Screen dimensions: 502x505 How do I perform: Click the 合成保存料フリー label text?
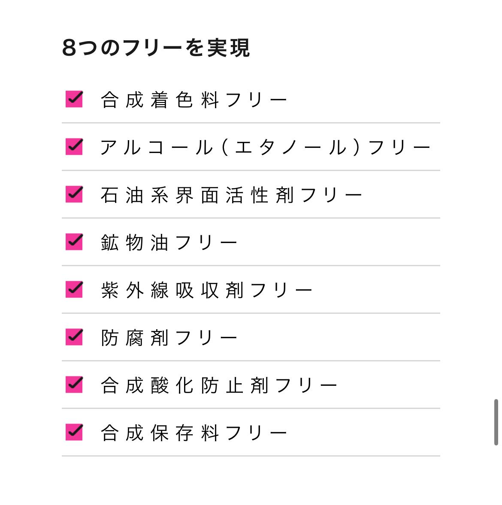coord(194,433)
